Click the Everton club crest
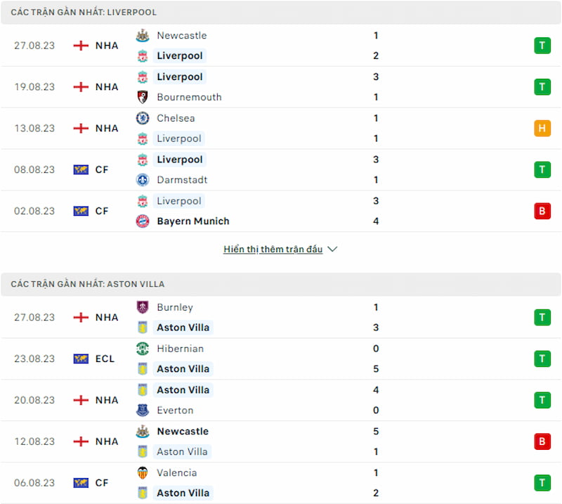The image size is (562, 504). [143, 411]
